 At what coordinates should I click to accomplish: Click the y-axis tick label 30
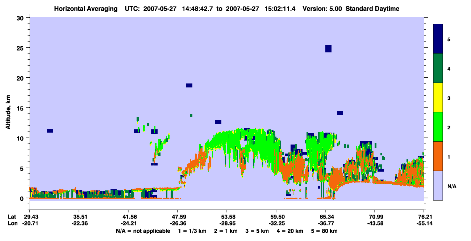click(x=21, y=18)
